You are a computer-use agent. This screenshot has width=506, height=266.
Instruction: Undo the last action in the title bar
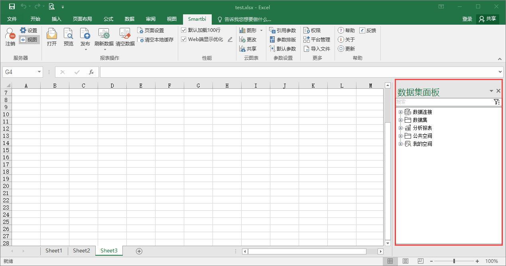coord(24,6)
